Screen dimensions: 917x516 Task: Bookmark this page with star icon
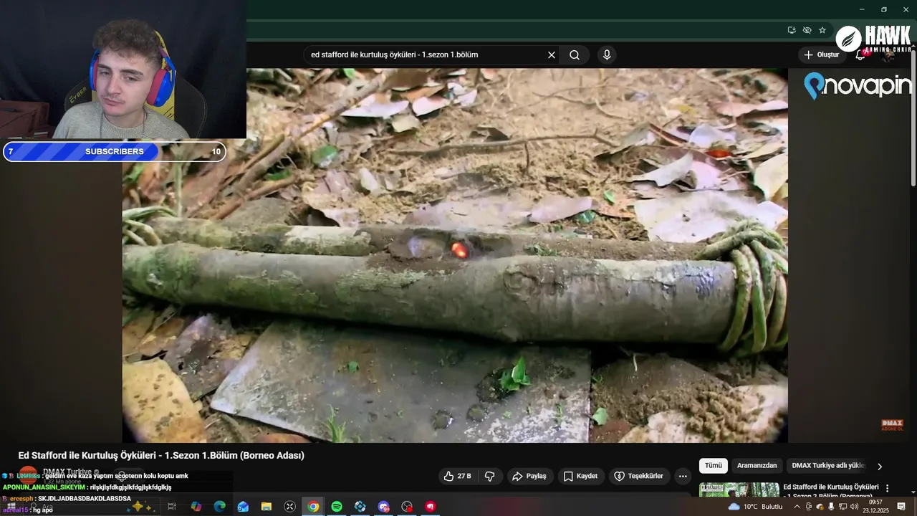pos(822,30)
